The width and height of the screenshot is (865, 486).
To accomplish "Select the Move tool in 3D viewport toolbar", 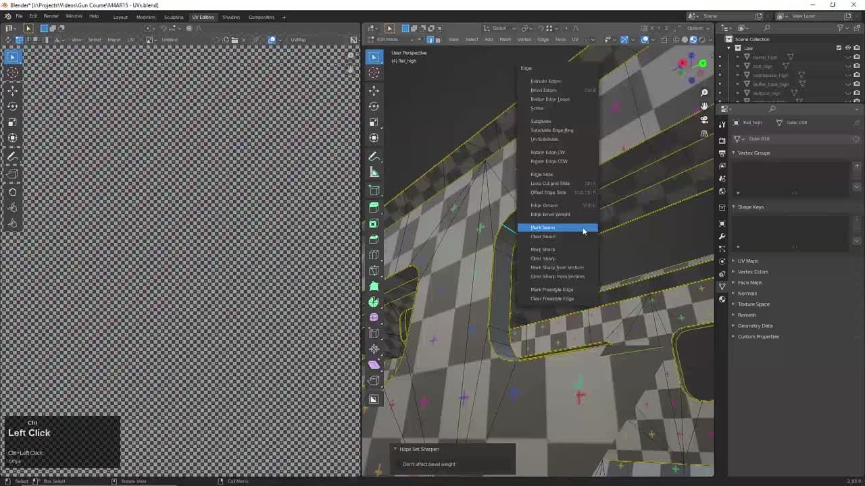I will pos(374,90).
